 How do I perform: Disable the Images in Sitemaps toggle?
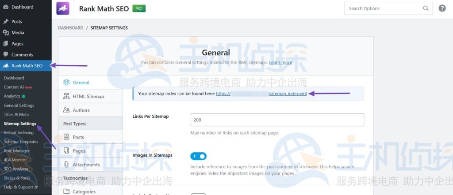(x=199, y=156)
